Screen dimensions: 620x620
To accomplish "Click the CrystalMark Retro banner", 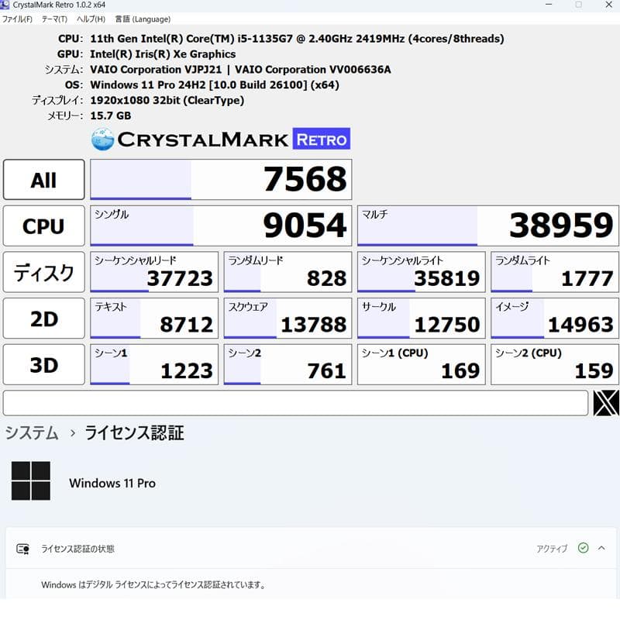I will click(221, 139).
